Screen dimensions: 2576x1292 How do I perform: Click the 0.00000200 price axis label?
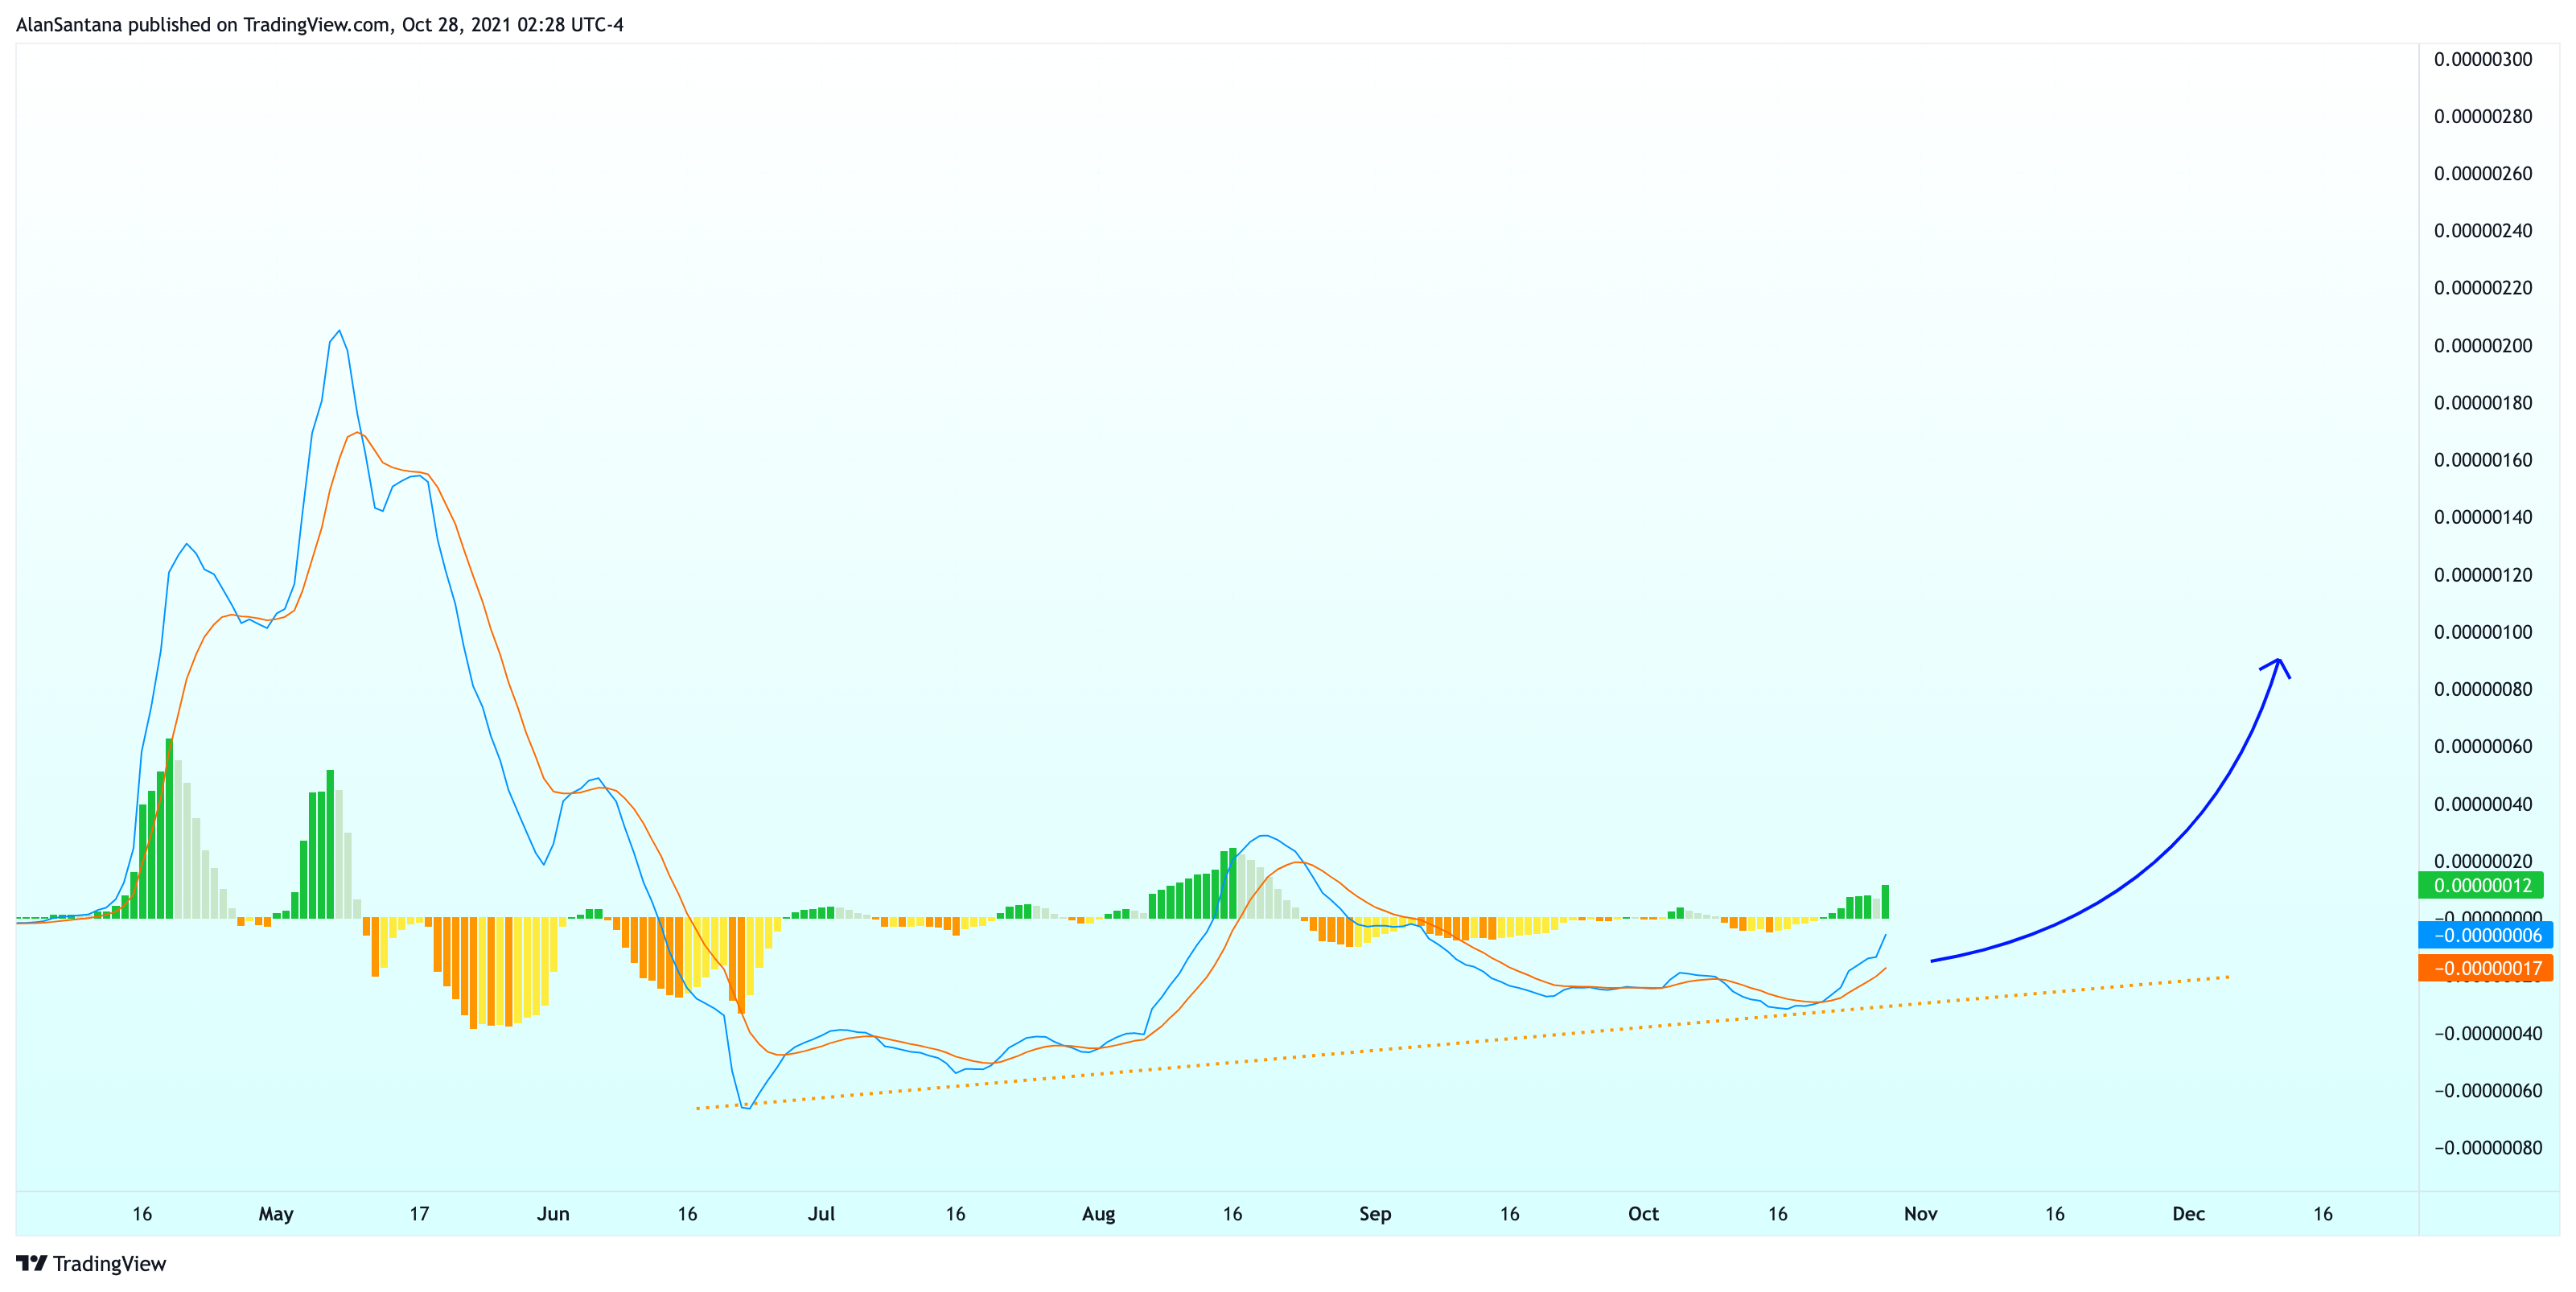pyautogui.click(x=2483, y=346)
